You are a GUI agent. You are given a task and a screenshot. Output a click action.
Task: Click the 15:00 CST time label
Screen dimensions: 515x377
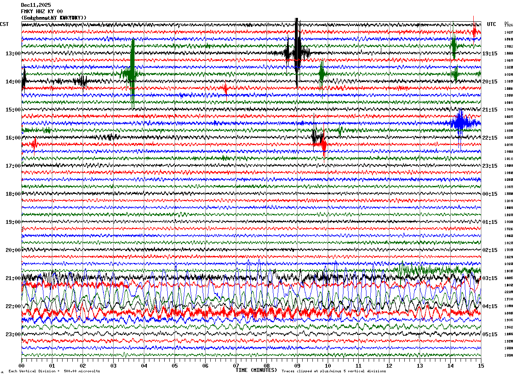click(x=13, y=110)
